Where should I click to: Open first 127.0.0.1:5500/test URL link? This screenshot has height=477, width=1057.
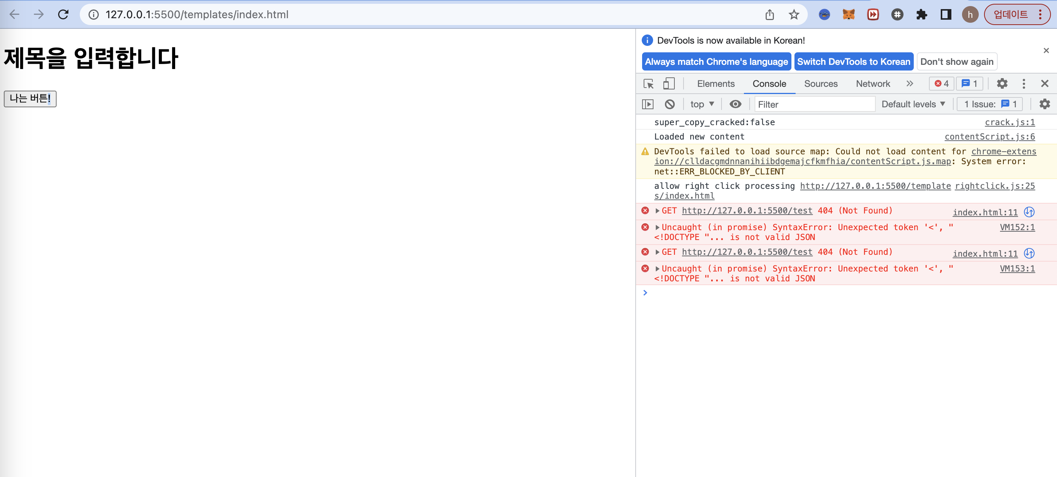pos(747,211)
